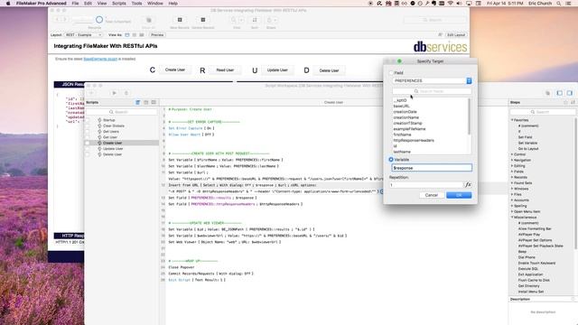This screenshot has width=578, height=325.
Task: Toggle steps pane visibility icon
Action: [570, 93]
